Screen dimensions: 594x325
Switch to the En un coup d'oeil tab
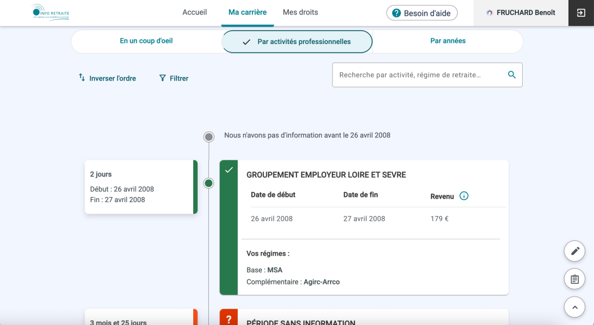pos(146,41)
